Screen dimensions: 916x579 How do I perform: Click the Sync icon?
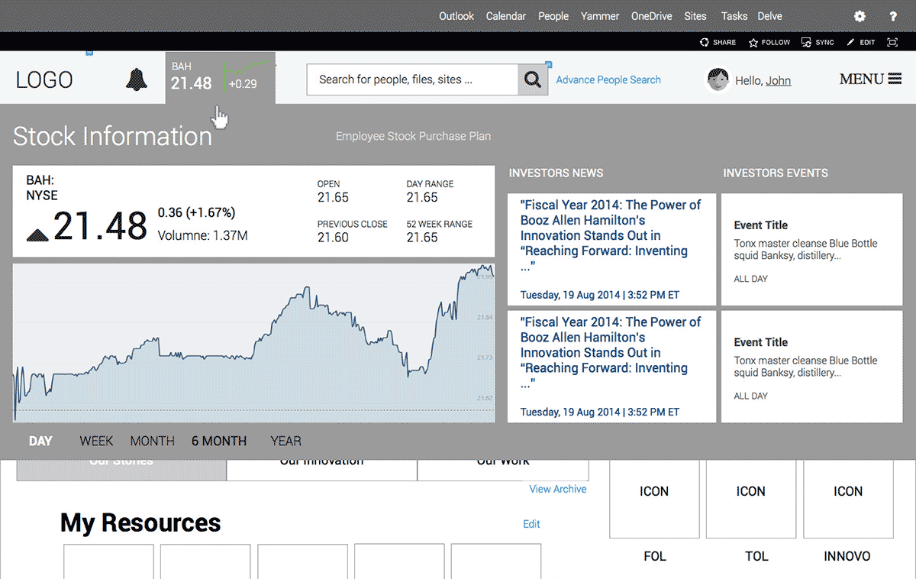[806, 43]
